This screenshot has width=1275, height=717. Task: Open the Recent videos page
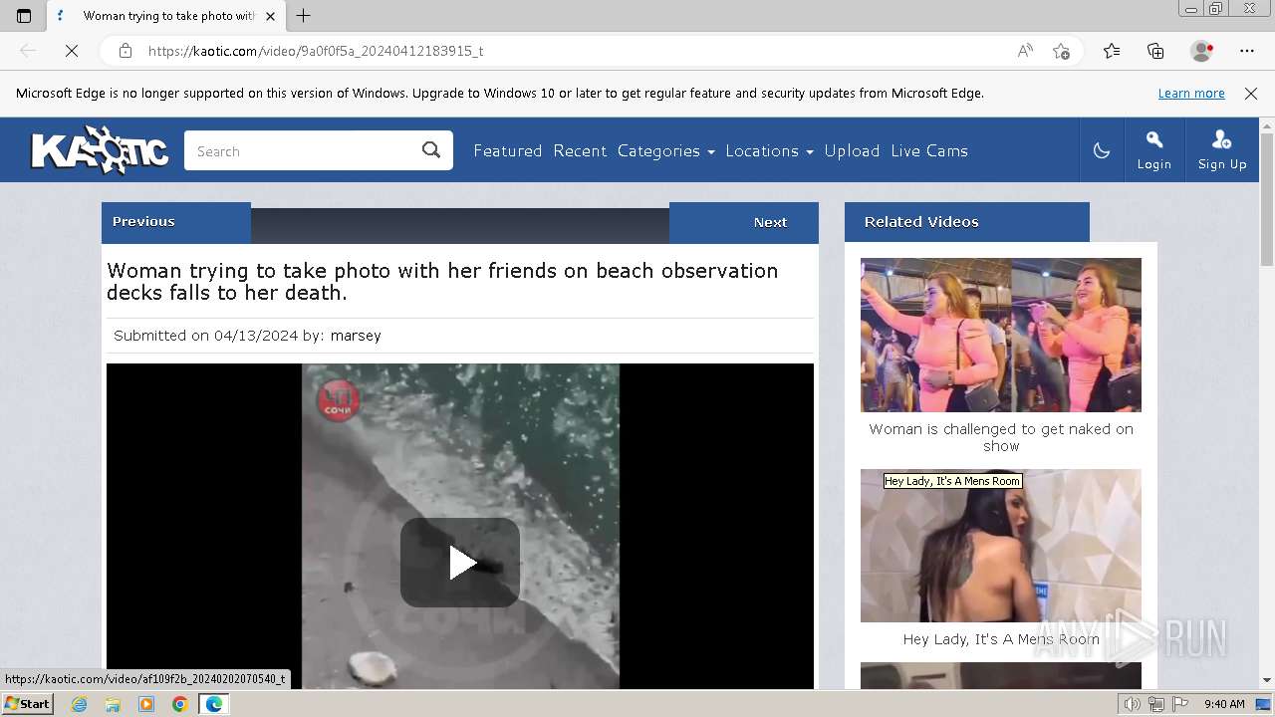580,150
